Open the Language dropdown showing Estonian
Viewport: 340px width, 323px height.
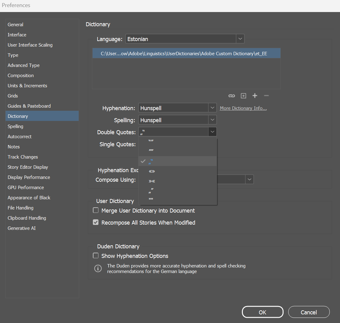185,39
